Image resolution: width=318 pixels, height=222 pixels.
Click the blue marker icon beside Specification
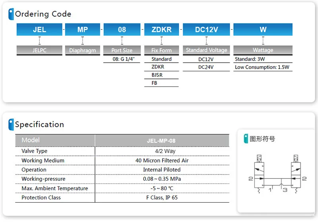[x=11, y=124]
